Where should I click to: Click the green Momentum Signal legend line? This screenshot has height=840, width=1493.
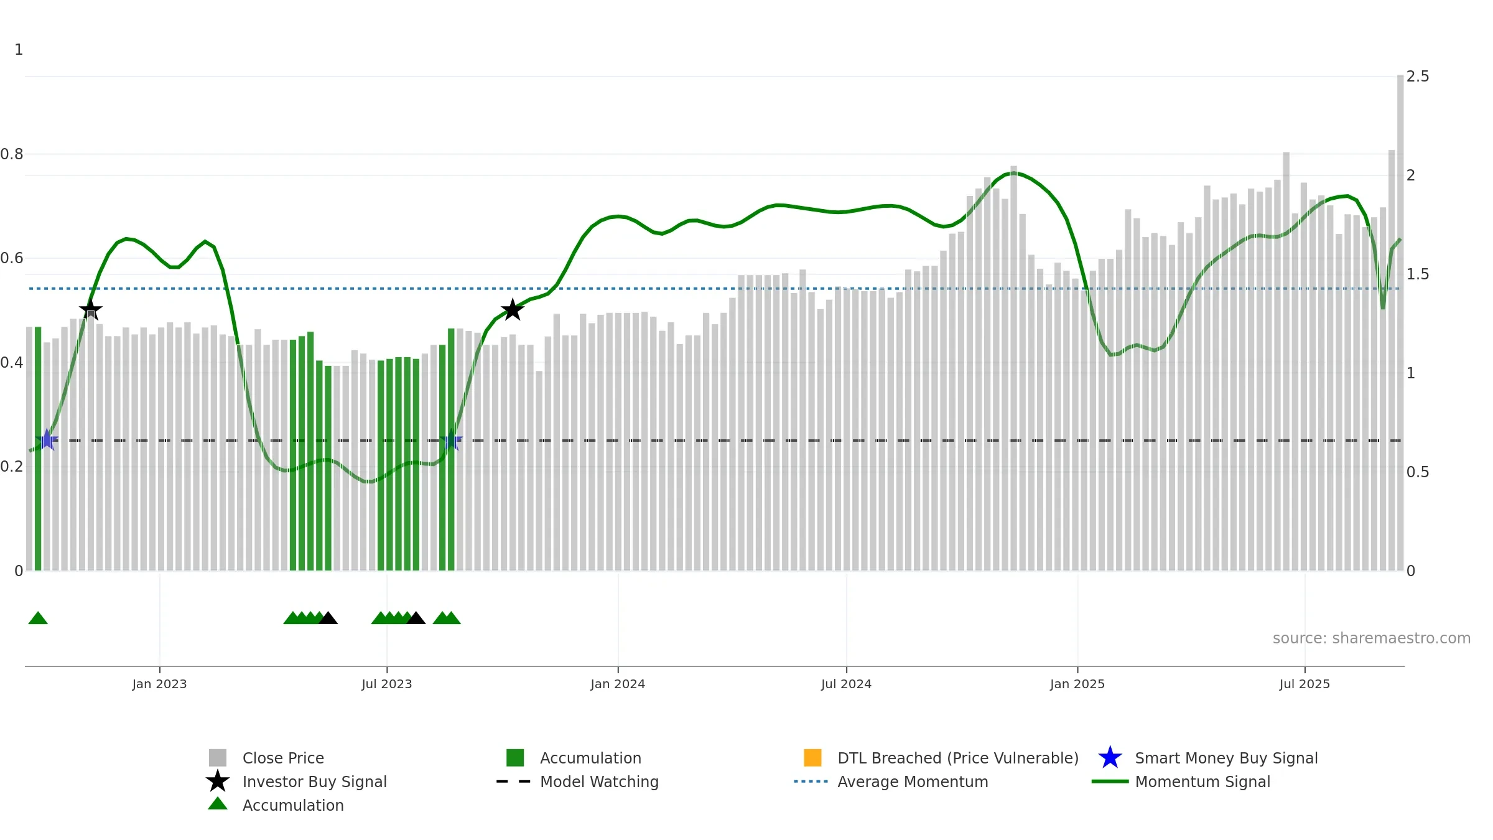coord(1110,782)
